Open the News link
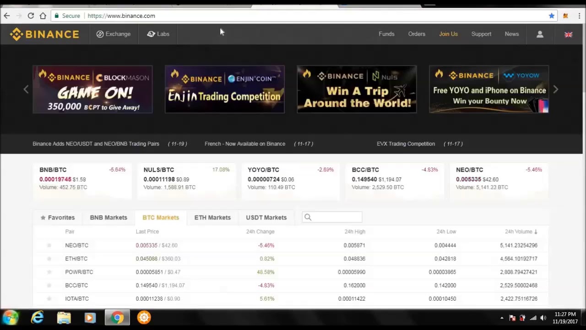This screenshot has width=586, height=330. click(x=512, y=34)
